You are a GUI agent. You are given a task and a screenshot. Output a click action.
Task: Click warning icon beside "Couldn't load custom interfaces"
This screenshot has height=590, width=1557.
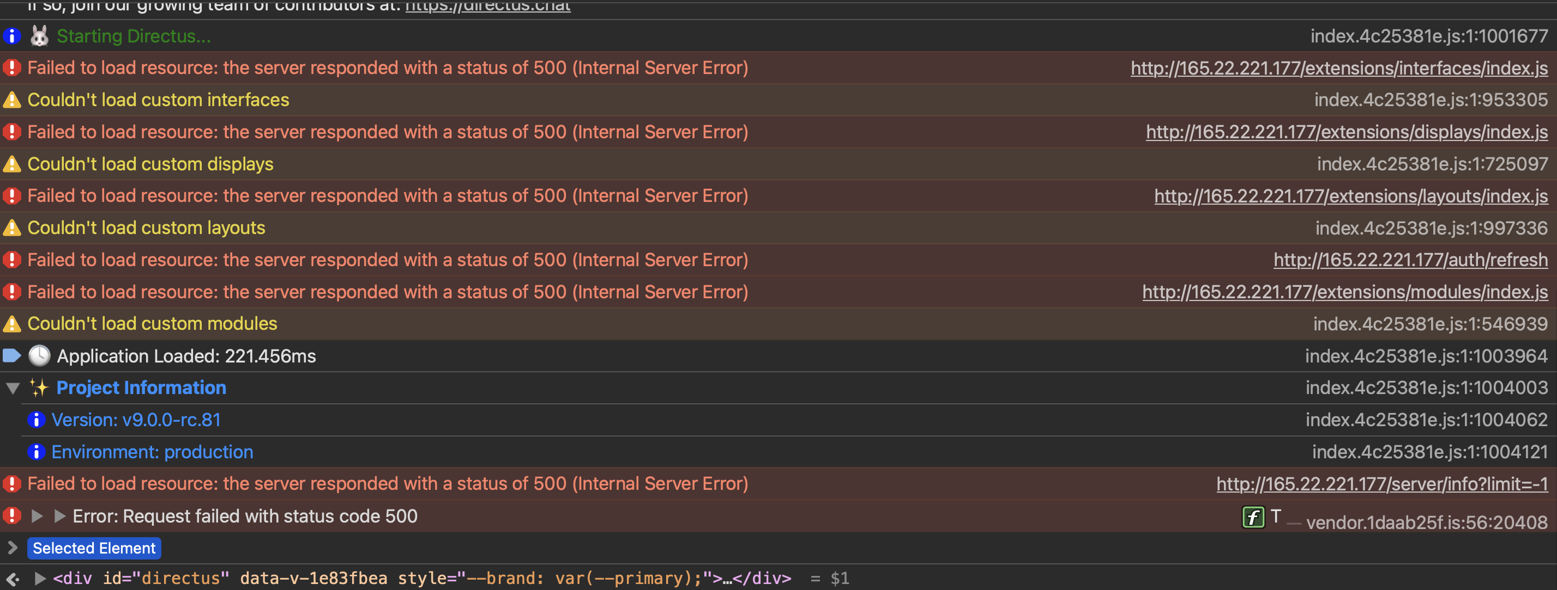(12, 100)
